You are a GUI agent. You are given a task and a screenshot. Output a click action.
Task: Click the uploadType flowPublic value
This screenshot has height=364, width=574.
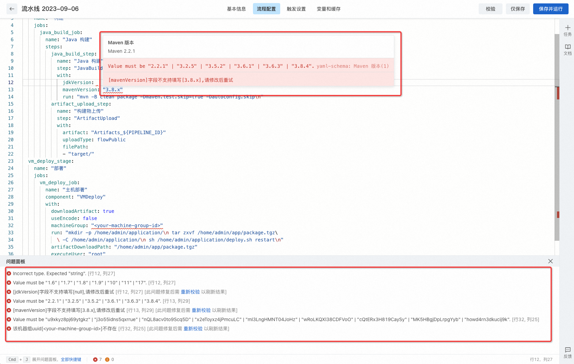point(111,140)
